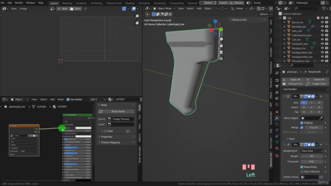Click New image button in image editor

(x=63, y=9)
